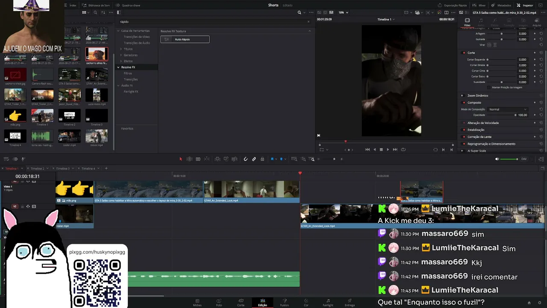
Task: Adjust the Suavidade slider
Action: pos(501,82)
